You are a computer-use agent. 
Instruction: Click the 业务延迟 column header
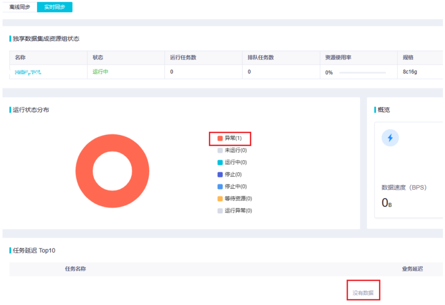(x=413, y=269)
